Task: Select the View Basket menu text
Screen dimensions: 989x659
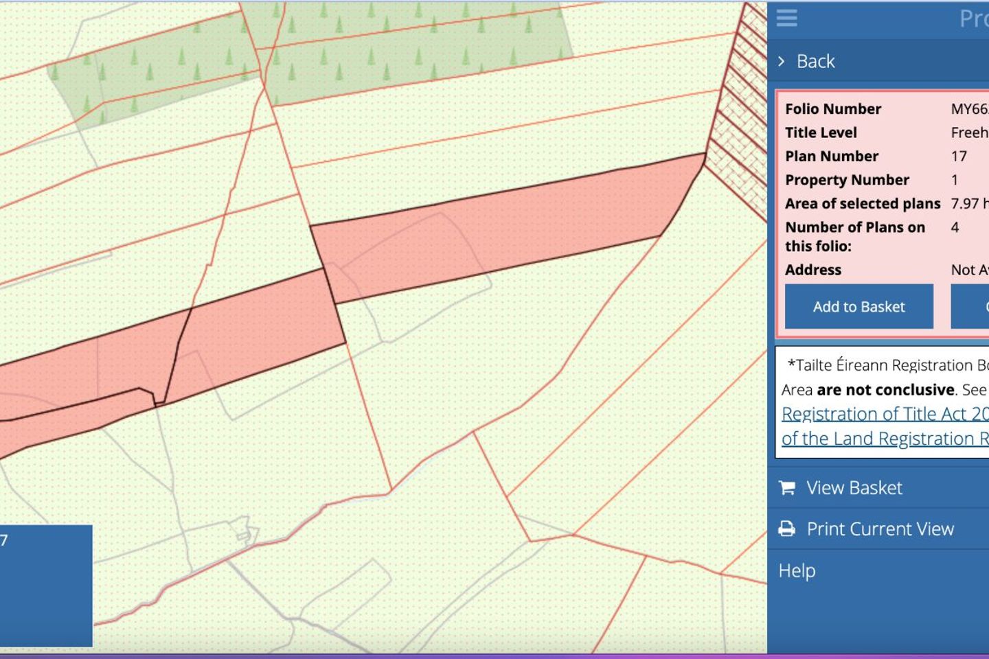Action: tap(854, 487)
